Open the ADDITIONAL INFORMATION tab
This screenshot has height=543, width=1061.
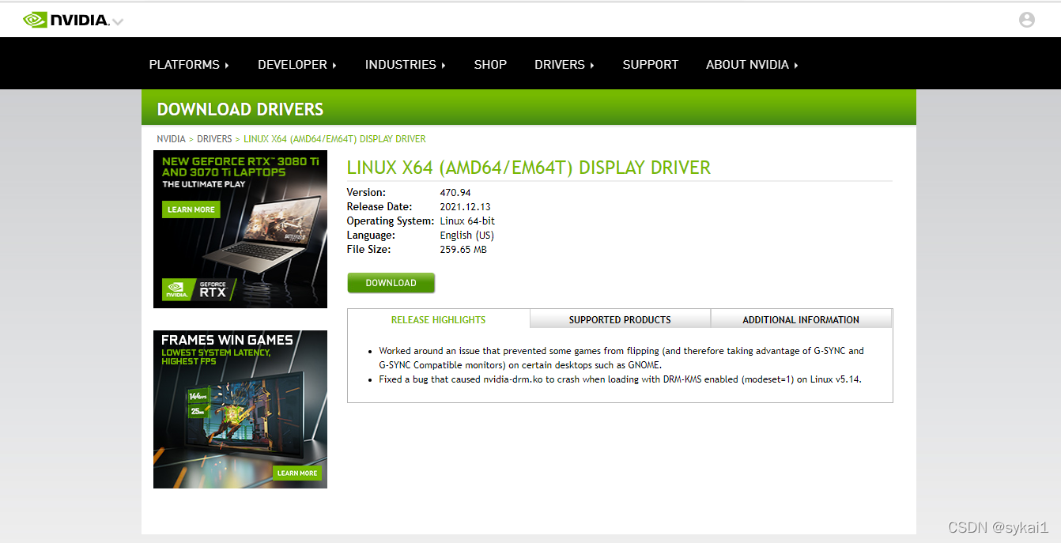(801, 319)
